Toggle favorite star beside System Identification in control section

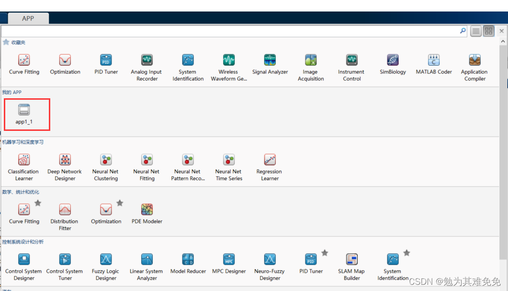[x=406, y=253]
